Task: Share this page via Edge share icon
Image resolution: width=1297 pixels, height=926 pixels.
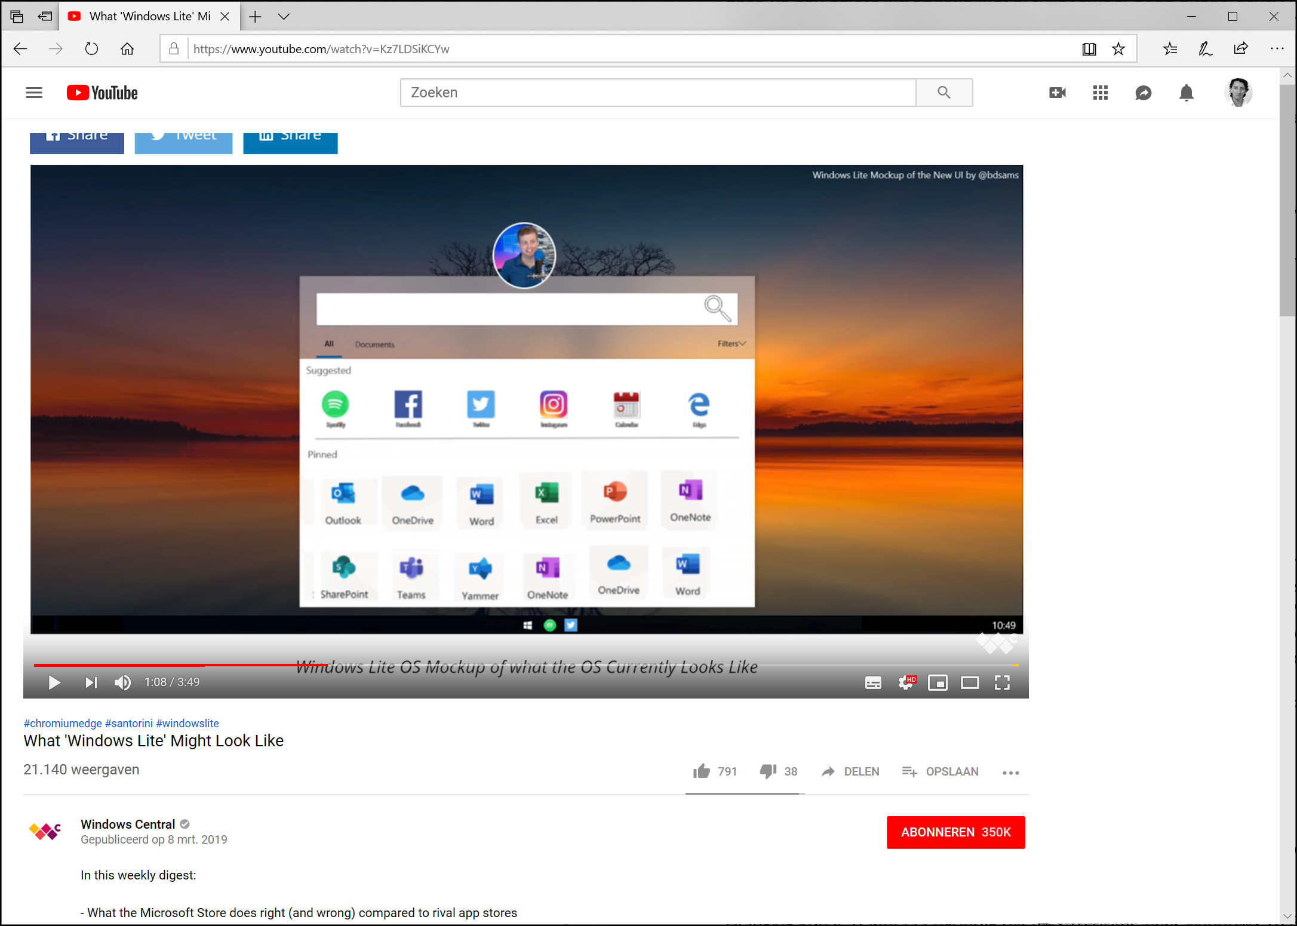Action: pyautogui.click(x=1241, y=49)
